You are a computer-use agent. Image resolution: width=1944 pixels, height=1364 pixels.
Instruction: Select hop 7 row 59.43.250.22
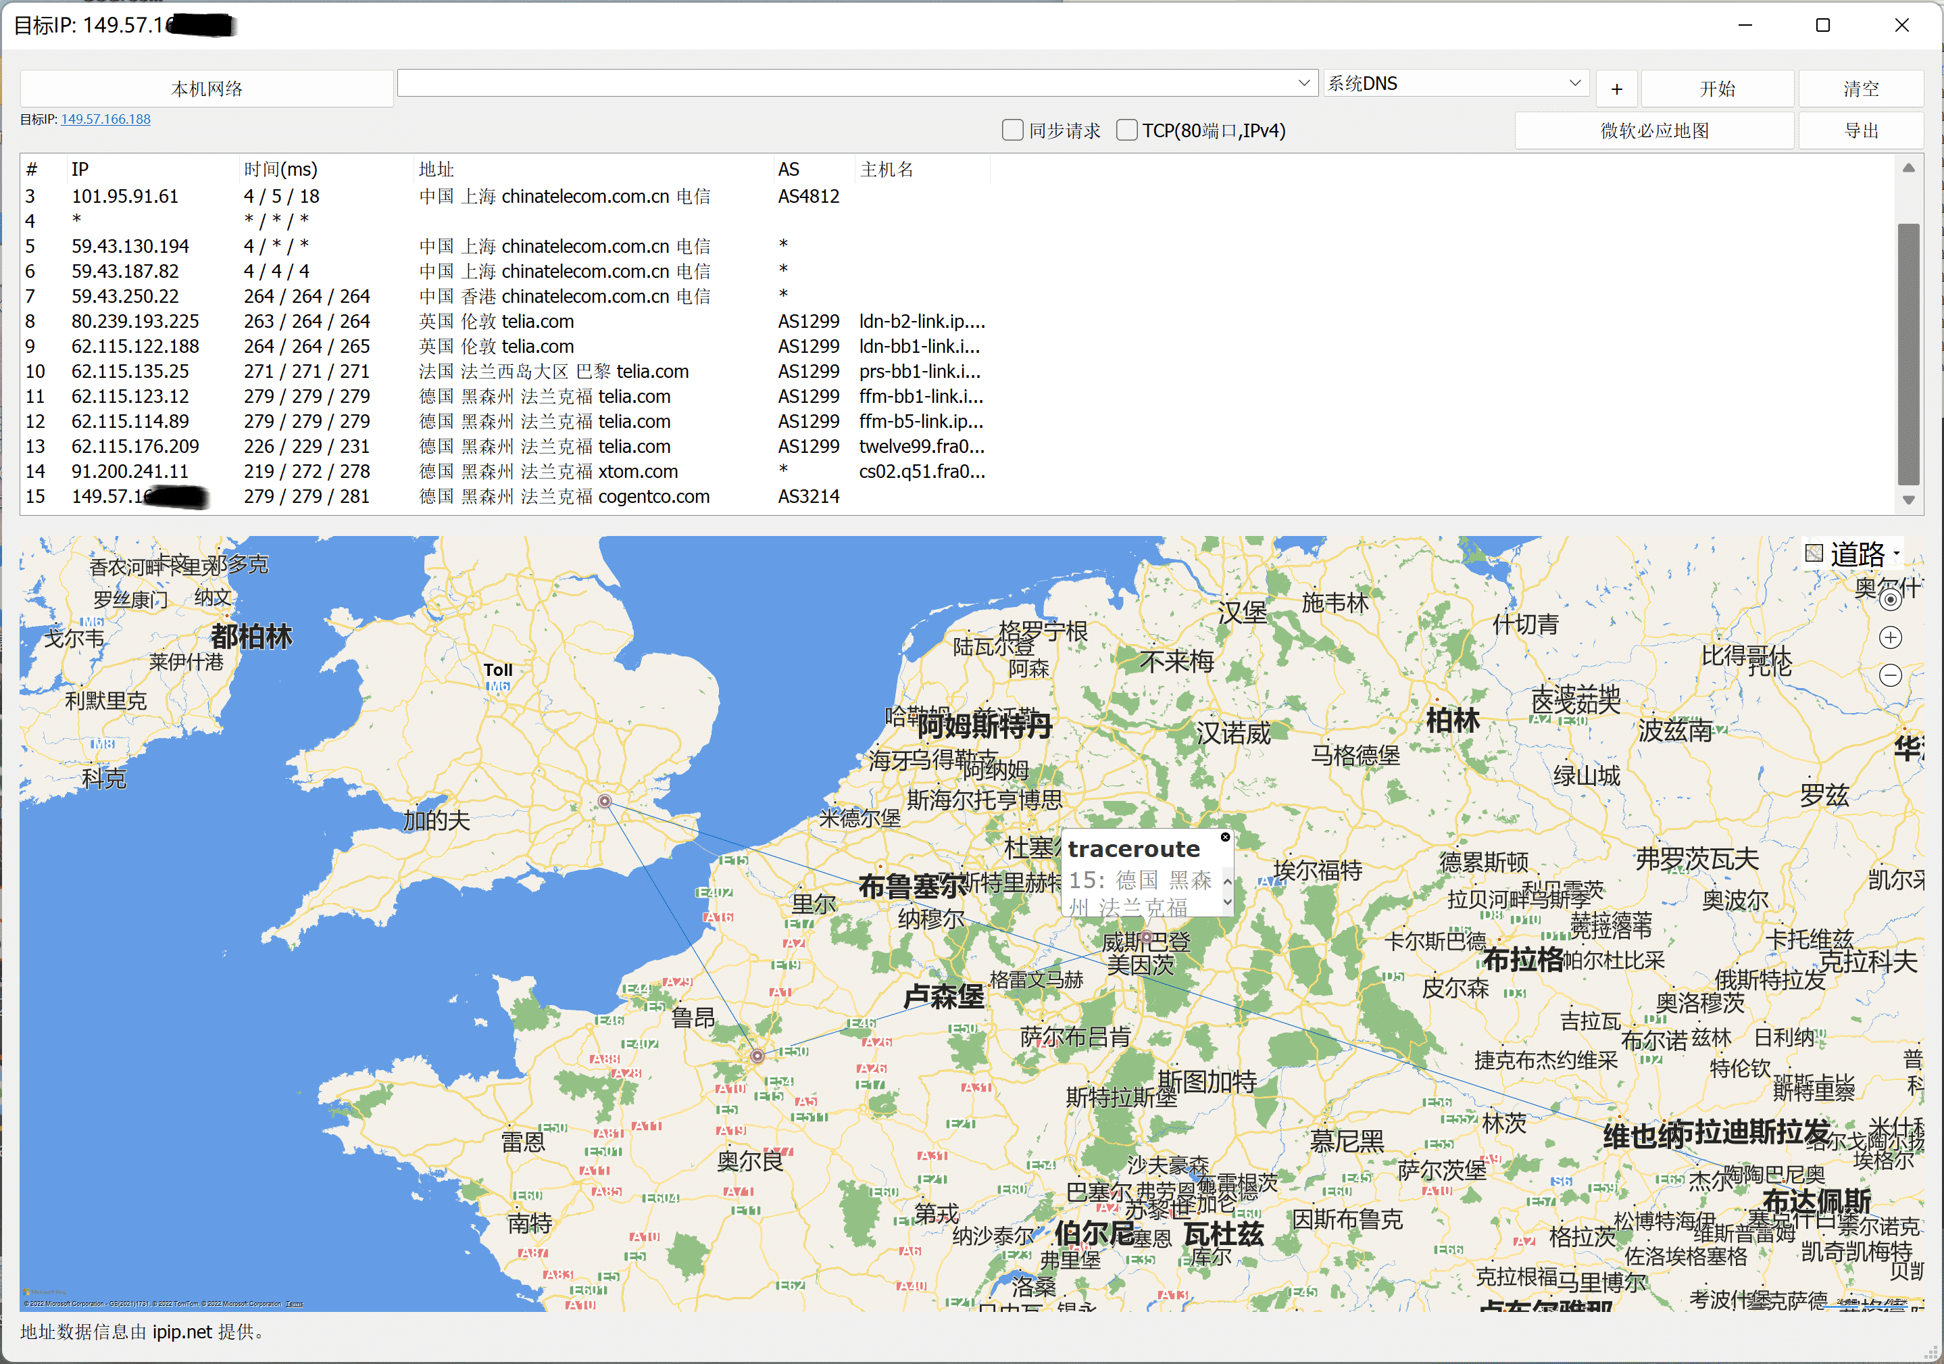point(505,295)
